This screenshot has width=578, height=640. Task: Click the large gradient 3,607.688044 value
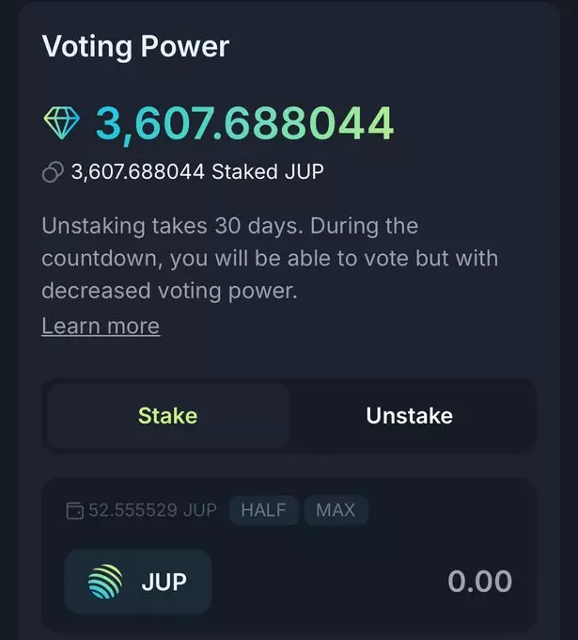pos(244,124)
